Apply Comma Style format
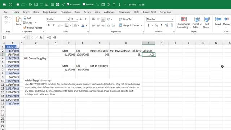This screenshot has width=231, height=130. (161, 25)
